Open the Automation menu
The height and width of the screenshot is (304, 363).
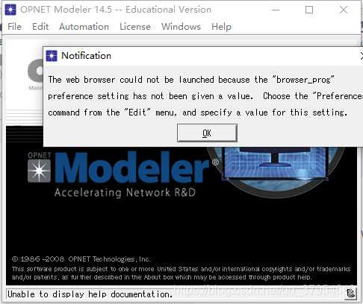point(84,27)
